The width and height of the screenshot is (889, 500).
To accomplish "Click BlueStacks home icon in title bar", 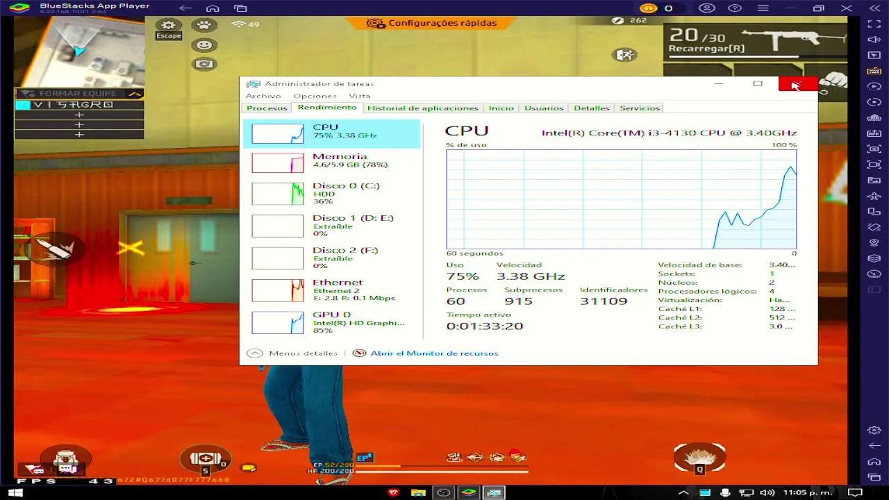I will pyautogui.click(x=213, y=8).
